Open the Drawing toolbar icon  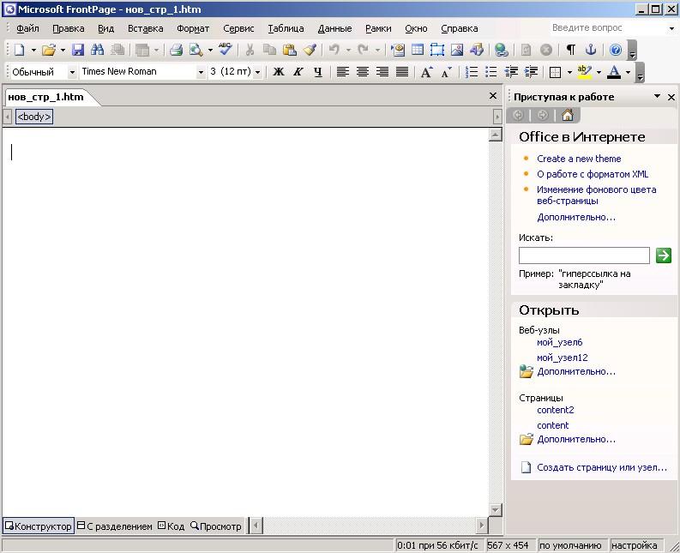(477, 50)
